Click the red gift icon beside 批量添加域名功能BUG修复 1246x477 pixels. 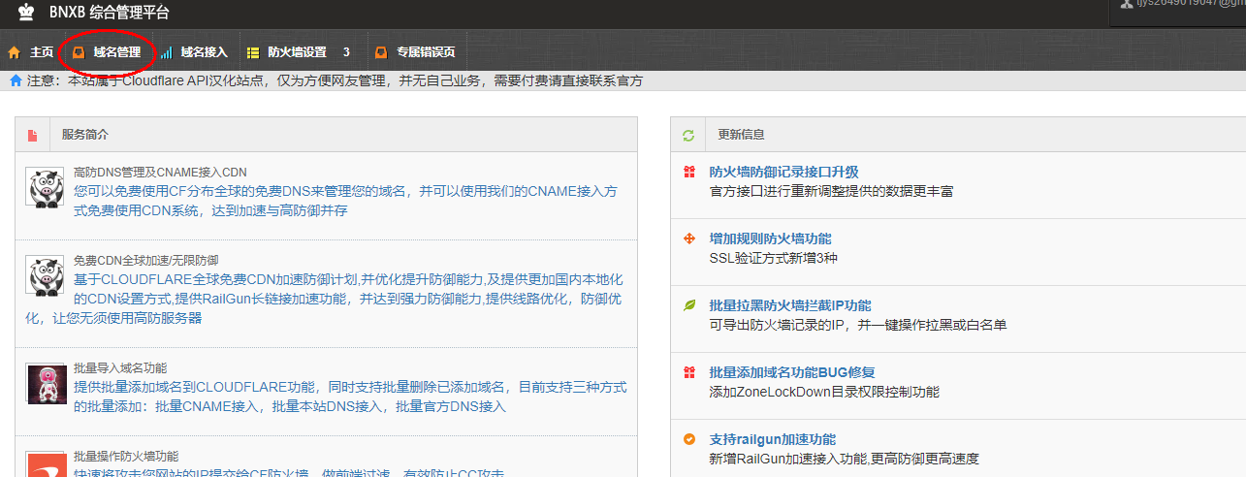point(689,372)
